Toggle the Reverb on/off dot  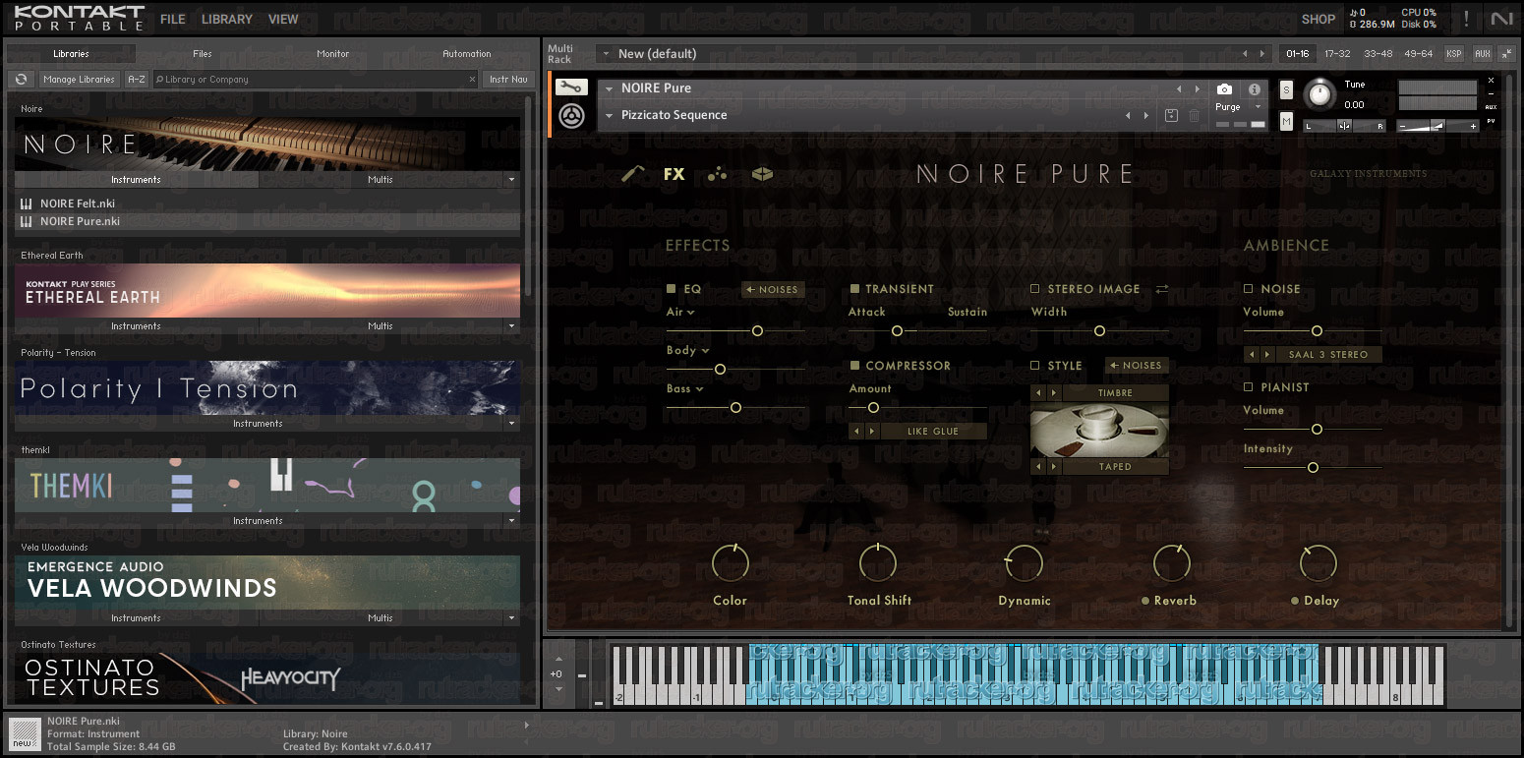click(1145, 601)
